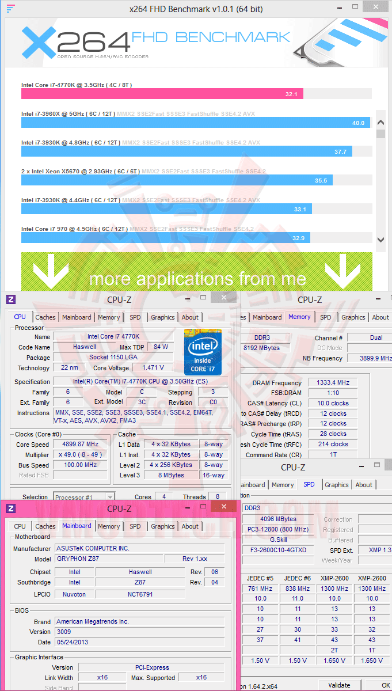
Task: Close the pink CPU-Z Mainboard window
Action: pyautogui.click(x=223, y=507)
